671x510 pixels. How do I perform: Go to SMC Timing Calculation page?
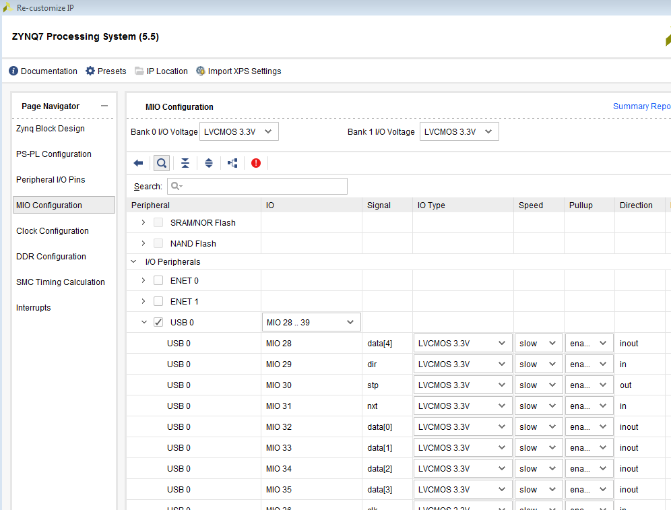click(x=61, y=282)
